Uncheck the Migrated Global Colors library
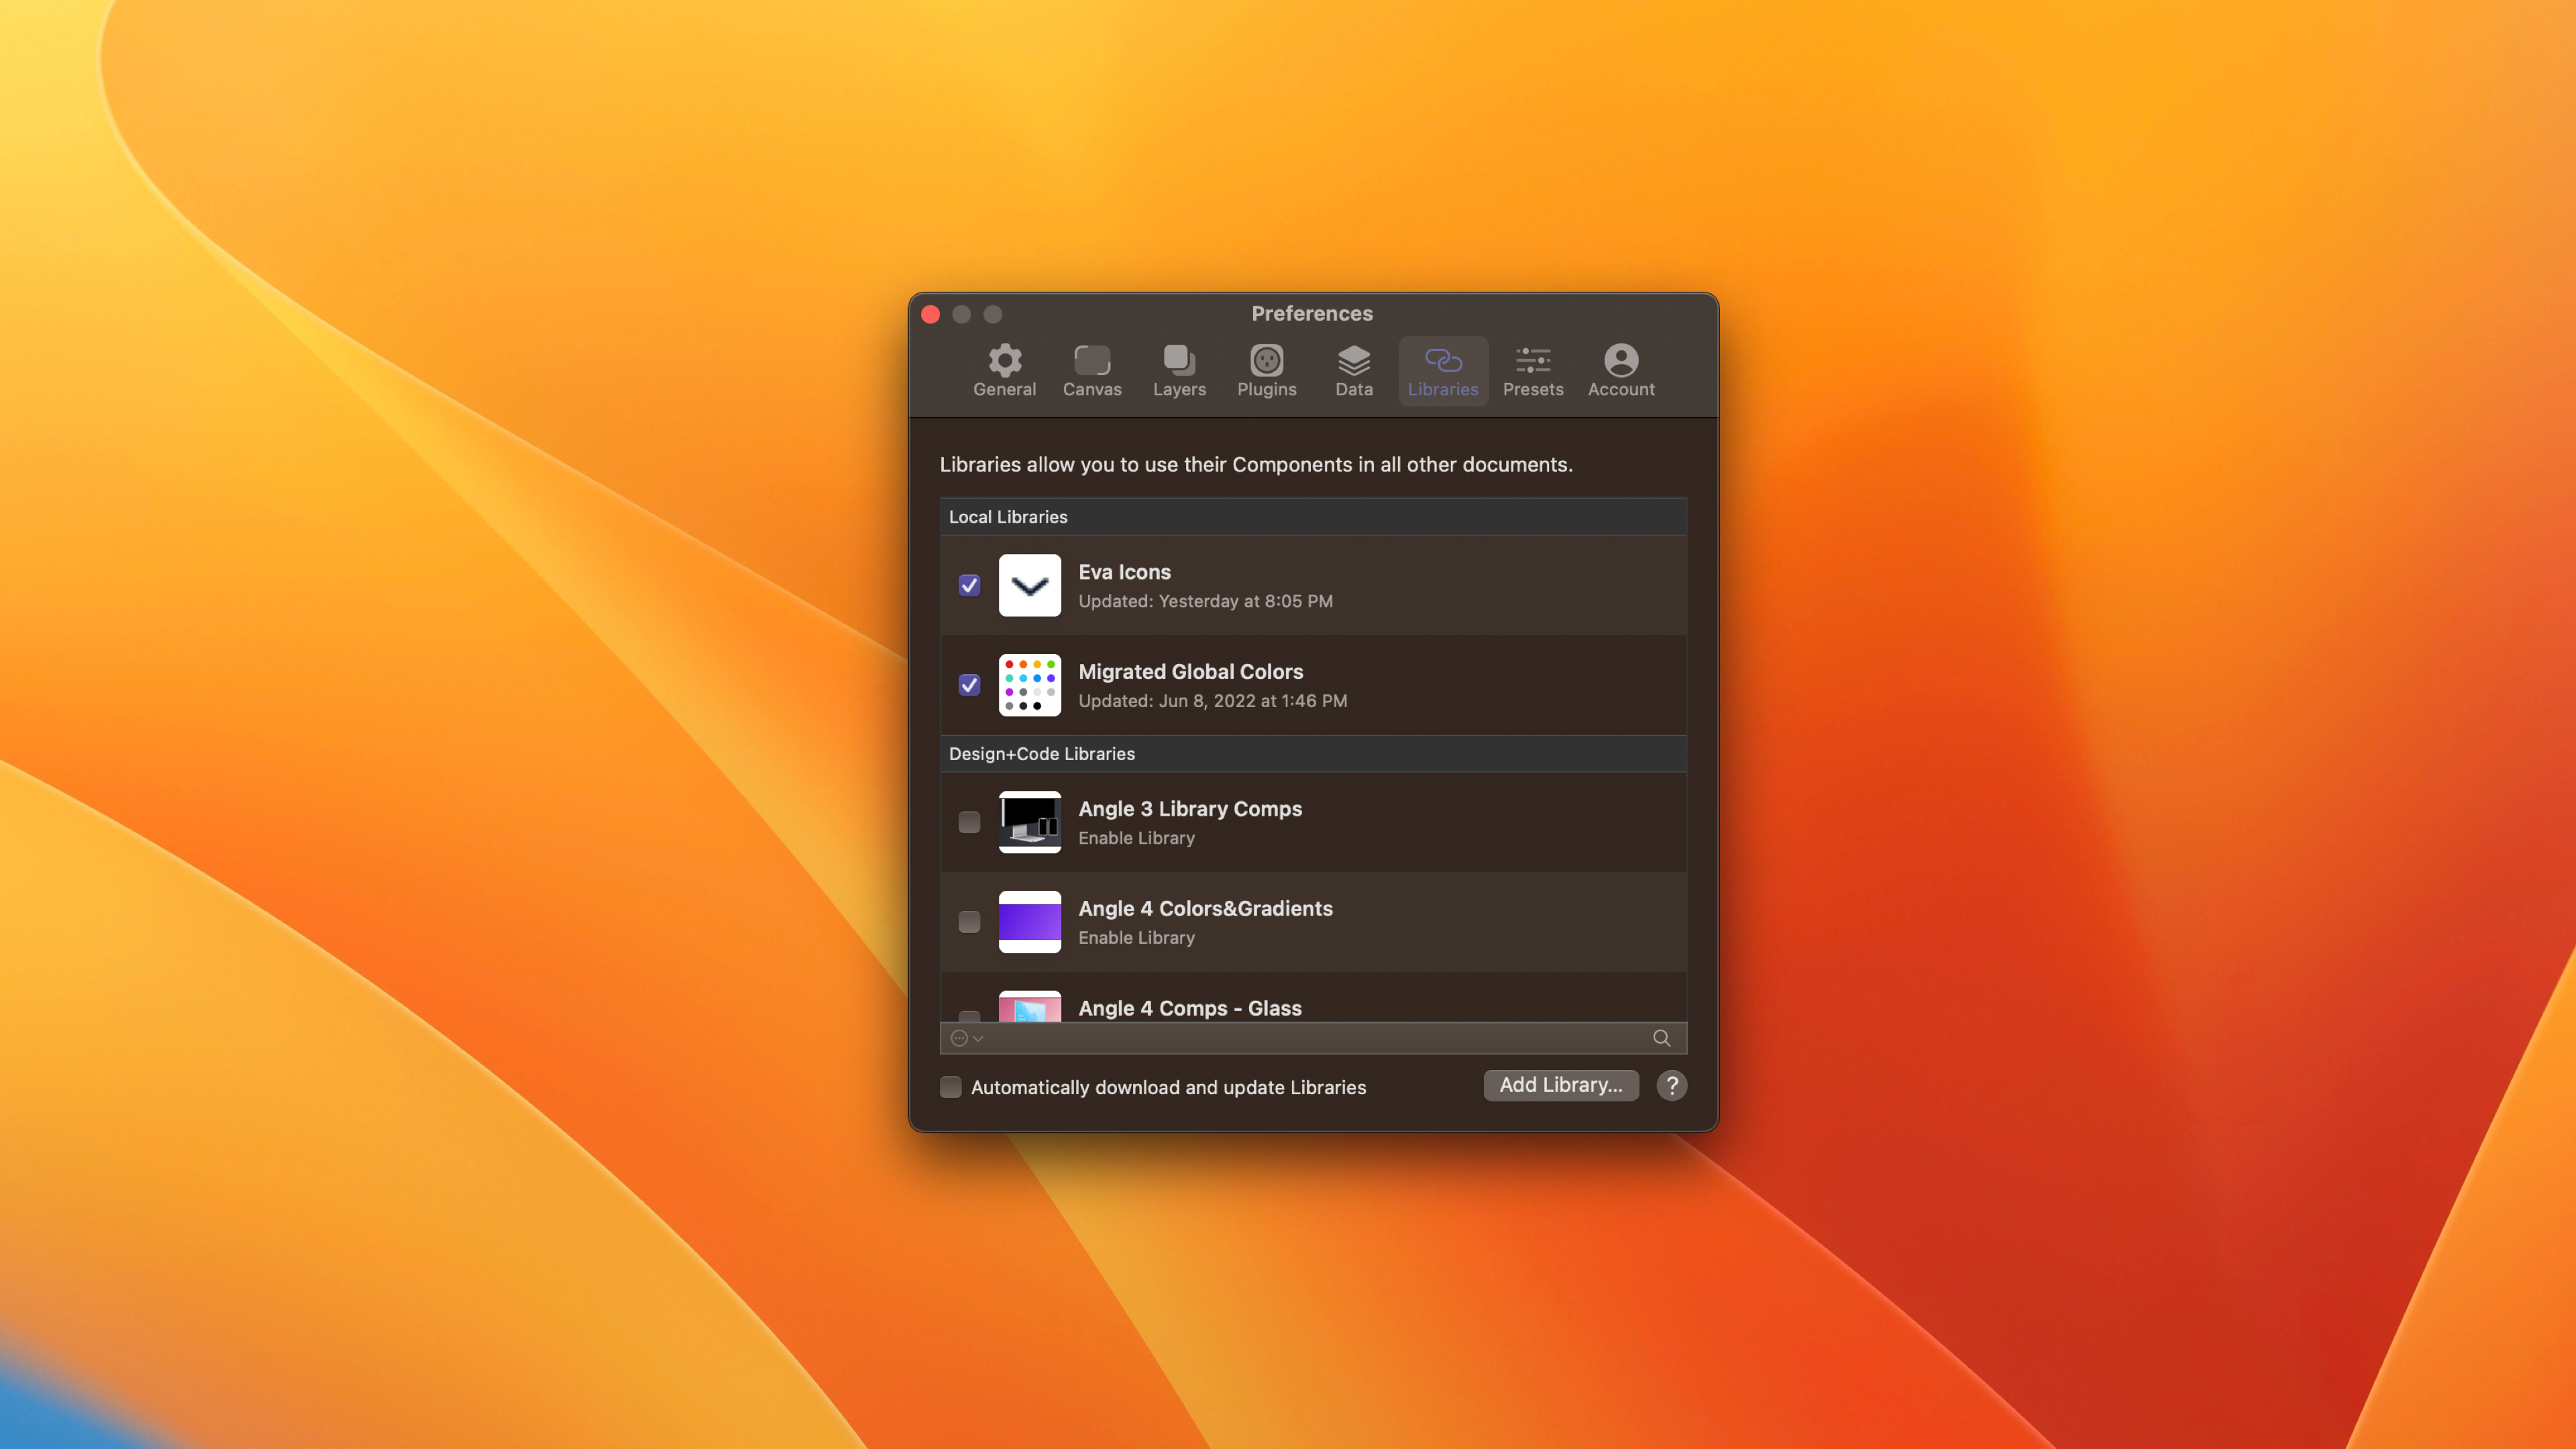The image size is (2576, 1449). pyautogui.click(x=968, y=685)
